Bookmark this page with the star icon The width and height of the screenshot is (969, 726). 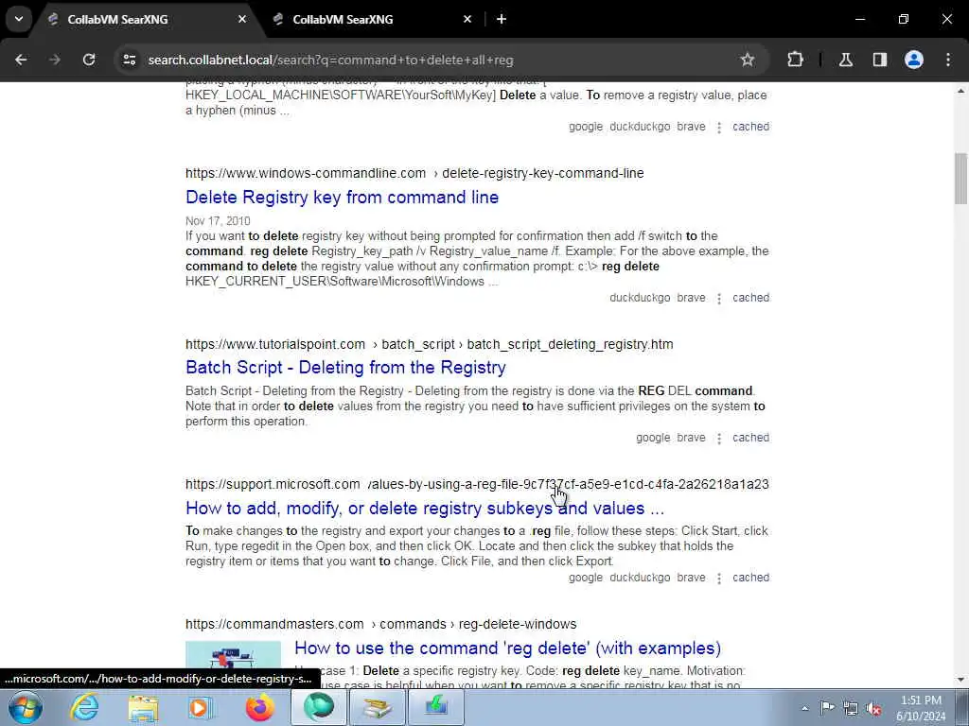coord(748,60)
